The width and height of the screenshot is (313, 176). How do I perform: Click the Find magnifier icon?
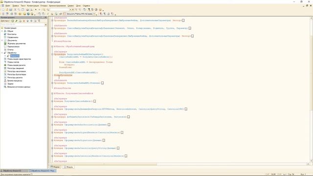pos(44,10)
